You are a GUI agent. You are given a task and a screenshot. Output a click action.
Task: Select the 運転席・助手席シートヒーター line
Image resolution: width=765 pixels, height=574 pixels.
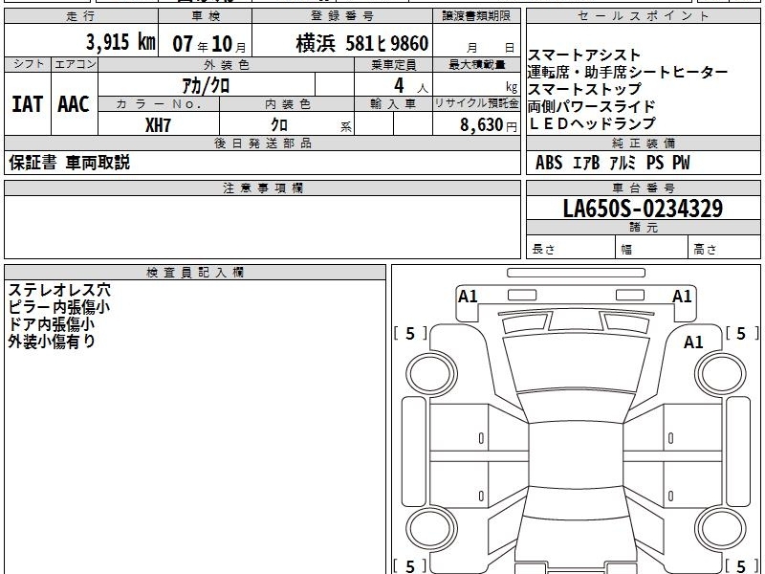pos(627,73)
